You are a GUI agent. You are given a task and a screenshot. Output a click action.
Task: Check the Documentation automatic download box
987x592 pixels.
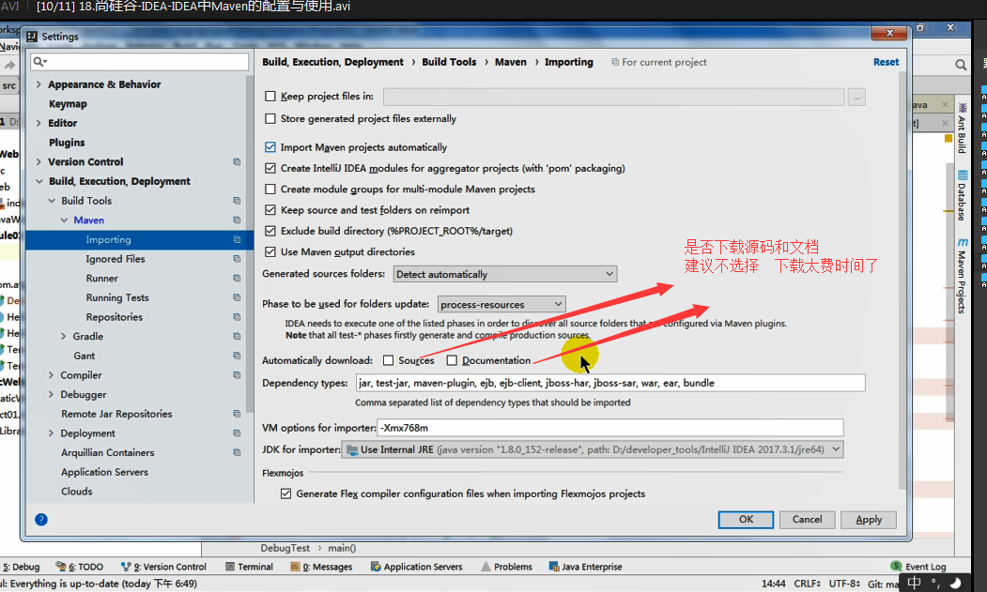452,360
